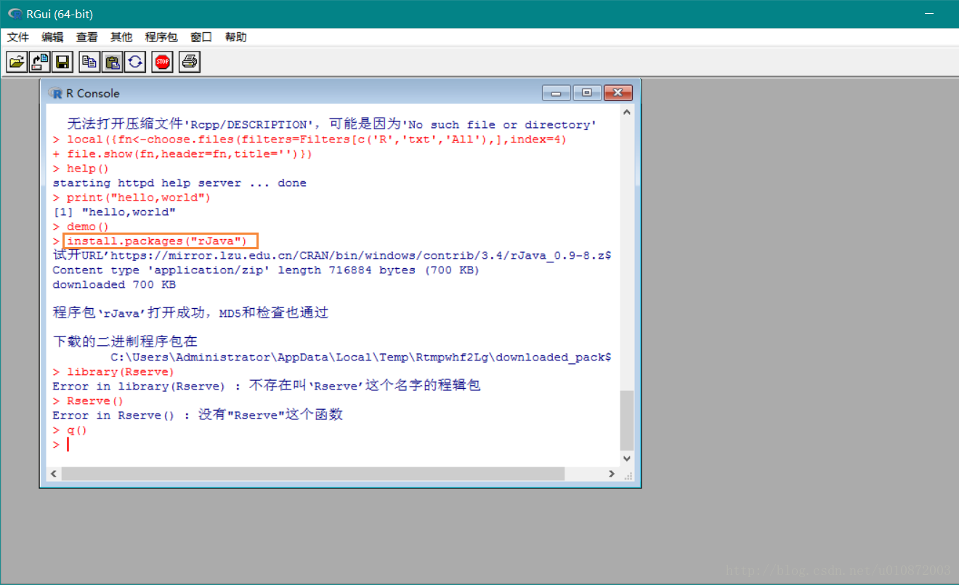Click the 'starting httpd help server' line
Screen dimensions: 959x585
[x=179, y=182]
